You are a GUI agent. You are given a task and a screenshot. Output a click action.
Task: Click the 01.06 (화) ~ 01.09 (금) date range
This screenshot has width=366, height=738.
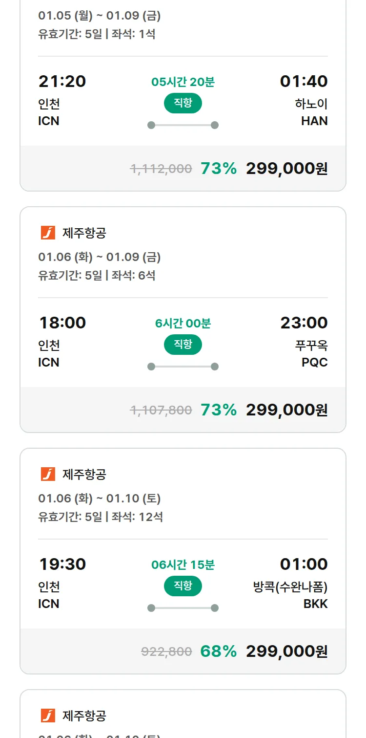tap(99, 257)
